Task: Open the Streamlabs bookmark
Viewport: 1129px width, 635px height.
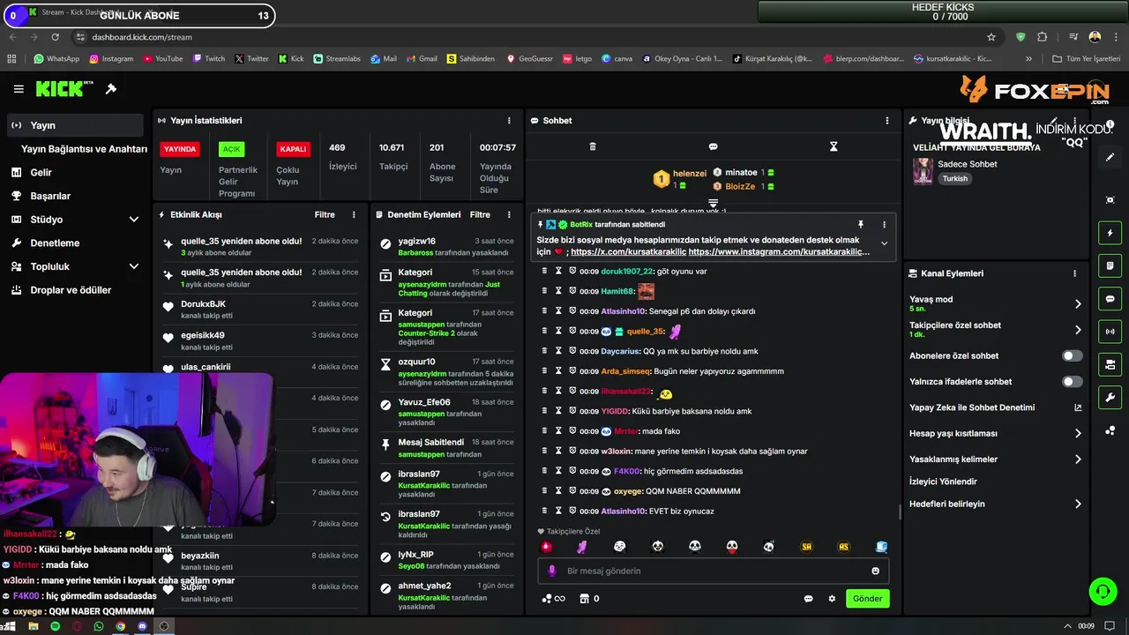Action: [337, 59]
